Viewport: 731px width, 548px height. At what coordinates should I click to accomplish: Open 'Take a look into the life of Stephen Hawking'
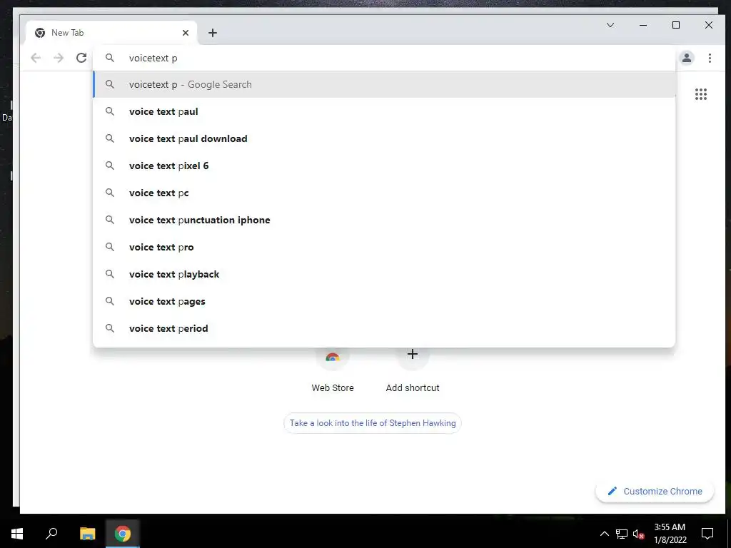(373, 423)
